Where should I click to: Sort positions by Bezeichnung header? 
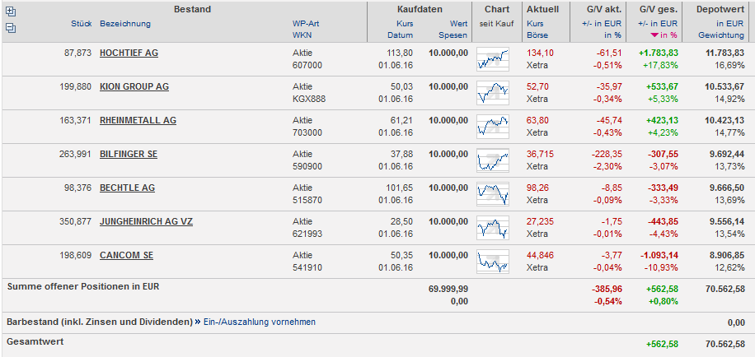pos(125,24)
